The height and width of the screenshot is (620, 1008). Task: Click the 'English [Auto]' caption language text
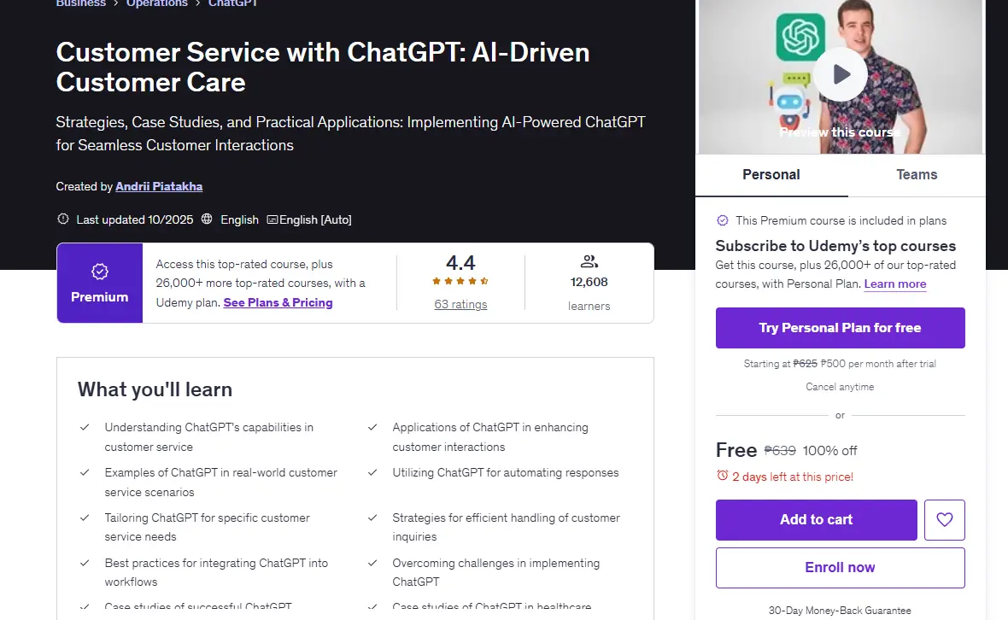click(315, 219)
